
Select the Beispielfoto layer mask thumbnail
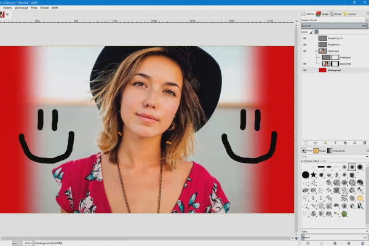[x=335, y=64]
